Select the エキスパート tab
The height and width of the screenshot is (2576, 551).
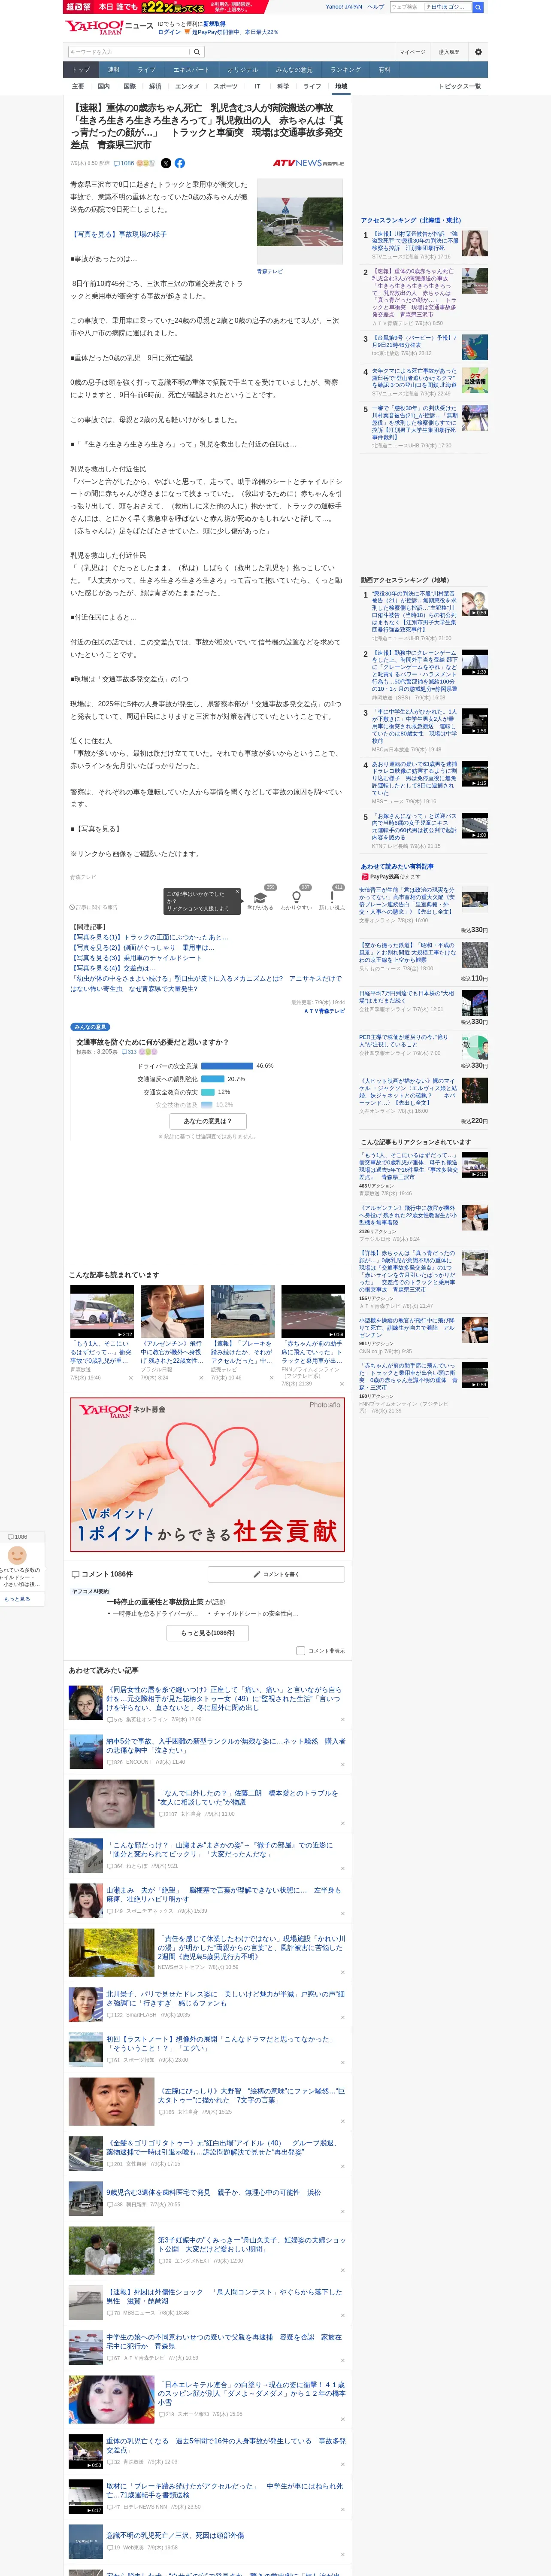[191, 70]
